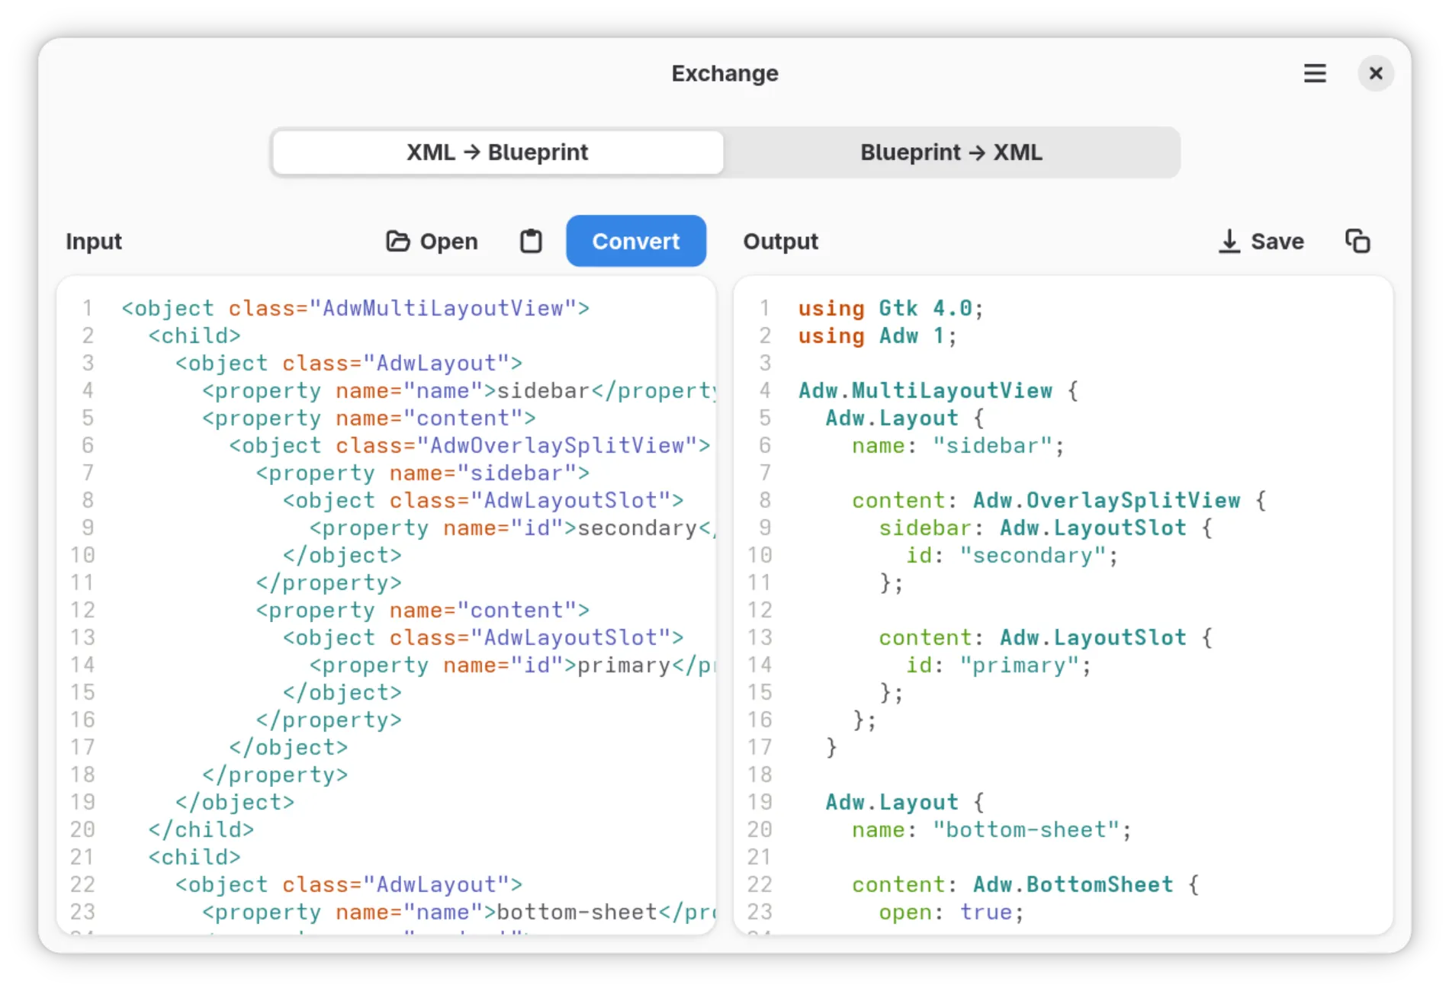The width and height of the screenshot is (1449, 991).
Task: Click the Convert button
Action: (636, 241)
